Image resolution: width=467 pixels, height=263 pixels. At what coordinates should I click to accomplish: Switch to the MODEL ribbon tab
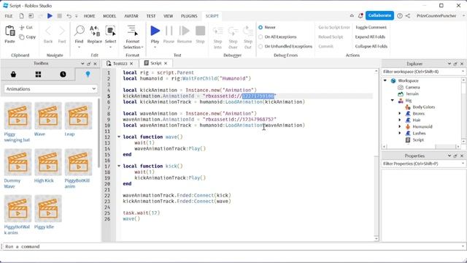[x=109, y=16]
